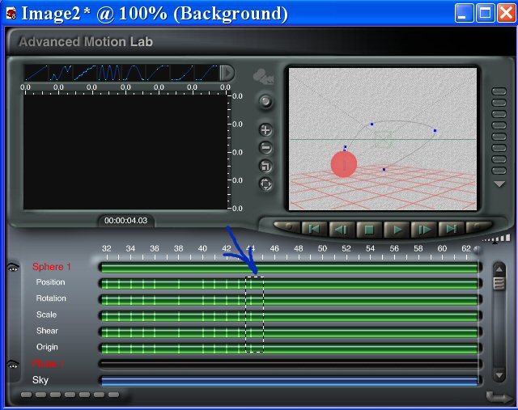Image resolution: width=518 pixels, height=410 pixels.
Task: Select the Rotation property row
Action: point(51,298)
